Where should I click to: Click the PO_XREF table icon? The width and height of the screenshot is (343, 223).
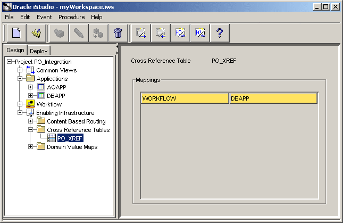pos(52,138)
